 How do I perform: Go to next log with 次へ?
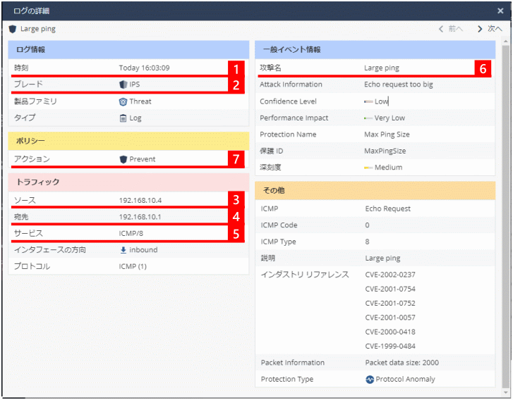(490, 30)
